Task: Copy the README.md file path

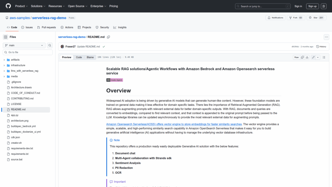Action: 108,37
